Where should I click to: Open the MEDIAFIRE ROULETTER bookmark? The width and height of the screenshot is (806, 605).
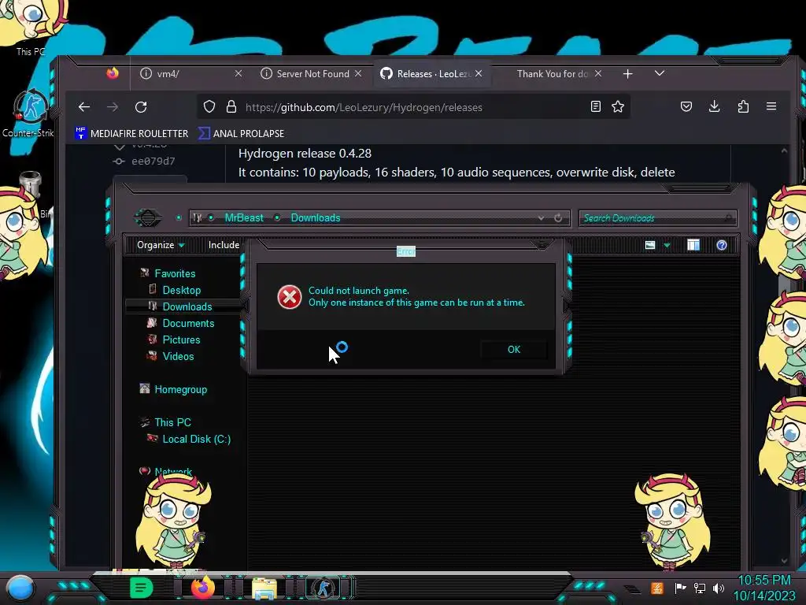(131, 133)
